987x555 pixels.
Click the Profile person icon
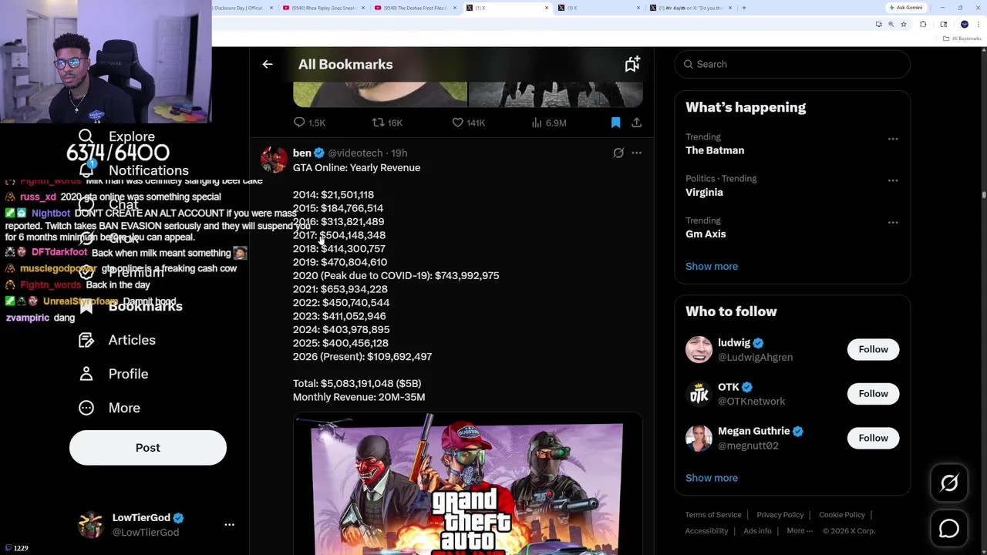86,374
